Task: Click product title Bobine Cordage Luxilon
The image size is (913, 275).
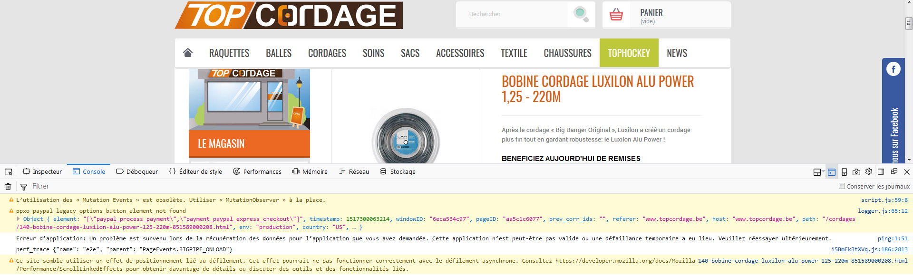Action: pyautogui.click(x=598, y=89)
